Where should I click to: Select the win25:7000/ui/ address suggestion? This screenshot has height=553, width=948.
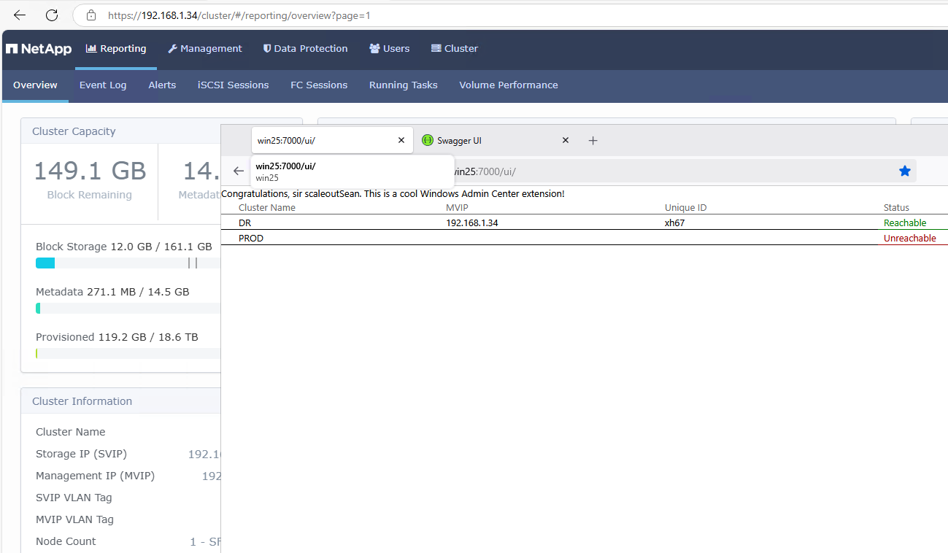tap(352, 171)
